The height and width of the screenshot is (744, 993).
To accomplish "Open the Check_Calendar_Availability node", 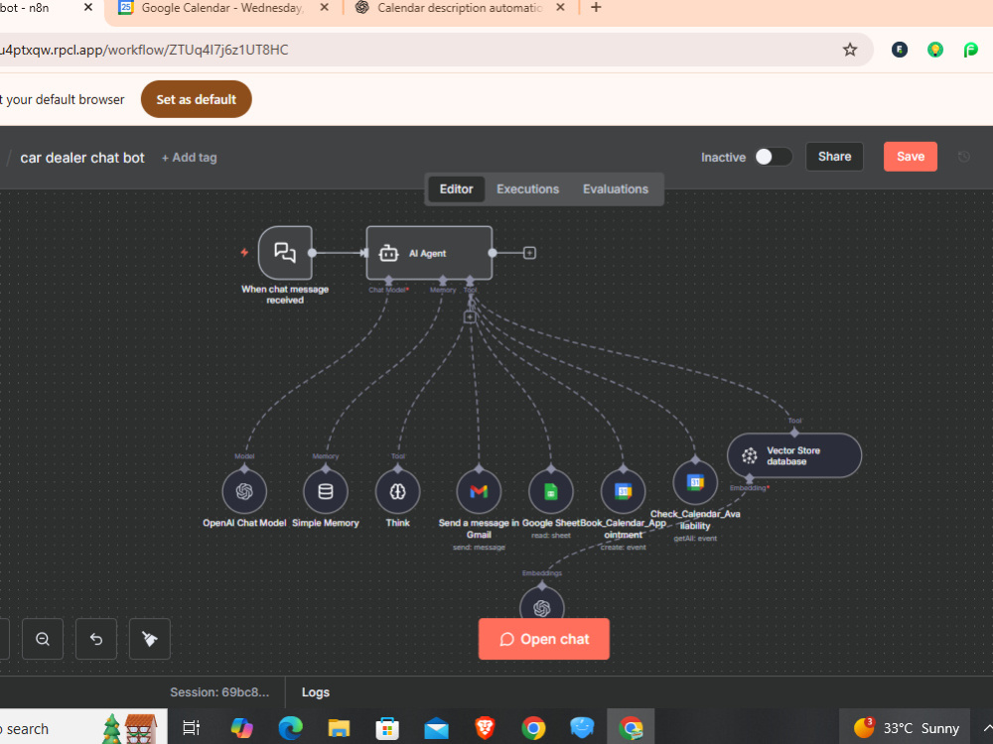I will pyautogui.click(x=695, y=483).
